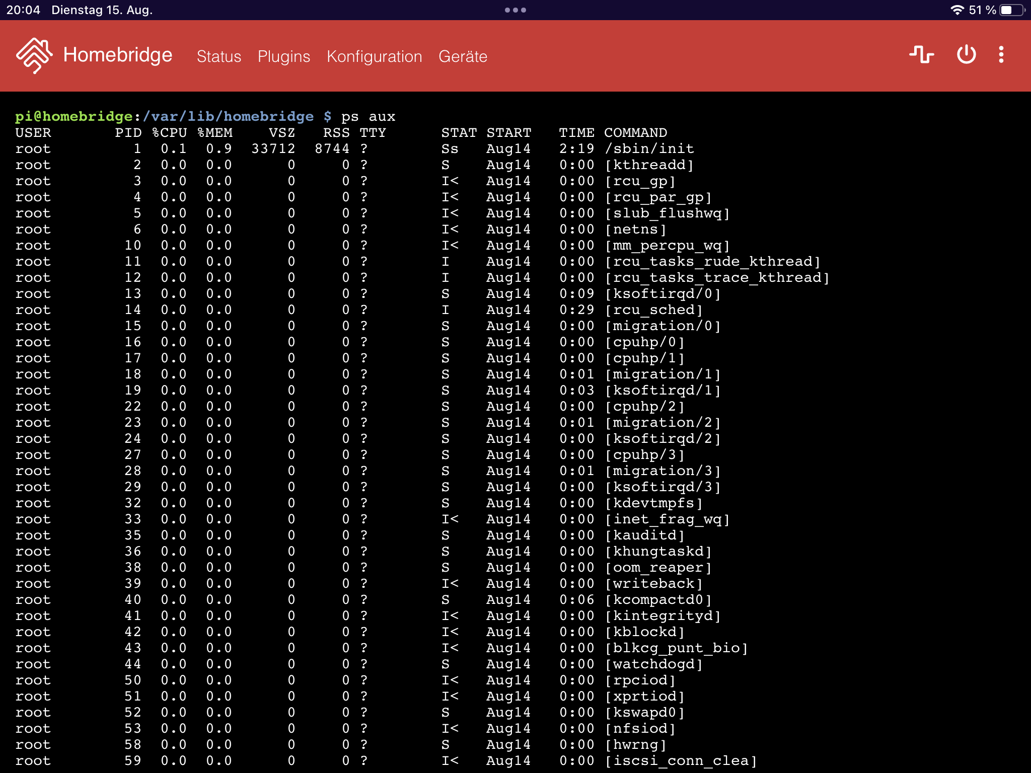Tap the multitasking three dots
The width and height of the screenshot is (1031, 773).
(x=515, y=10)
